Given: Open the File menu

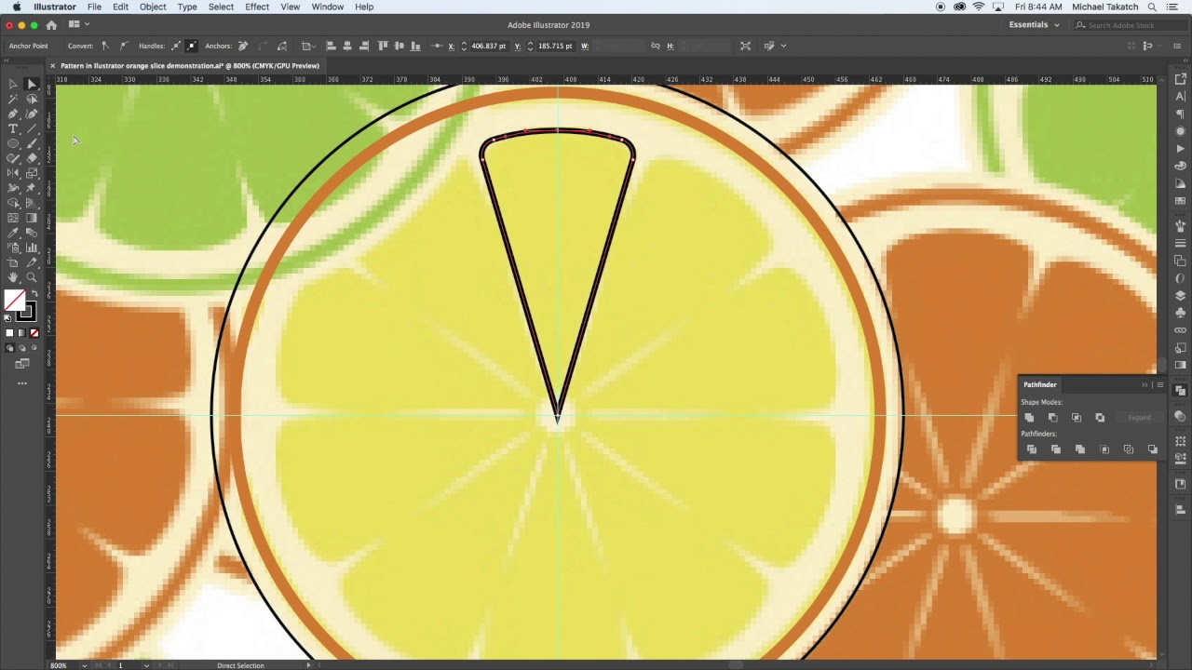Looking at the screenshot, I should pyautogui.click(x=94, y=7).
